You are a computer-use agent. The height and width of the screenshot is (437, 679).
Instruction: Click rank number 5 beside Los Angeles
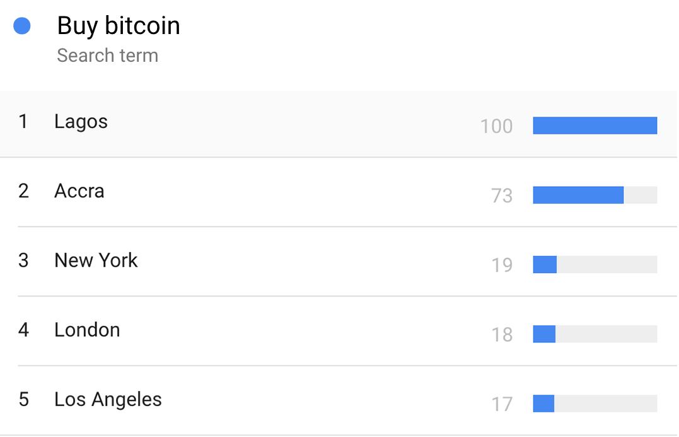pos(23,399)
